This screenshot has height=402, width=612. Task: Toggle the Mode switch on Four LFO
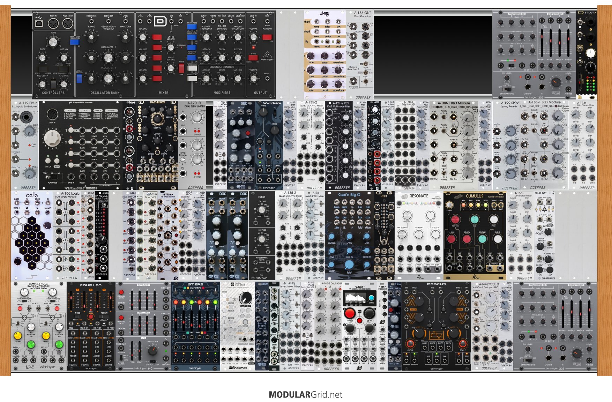[x=77, y=317]
